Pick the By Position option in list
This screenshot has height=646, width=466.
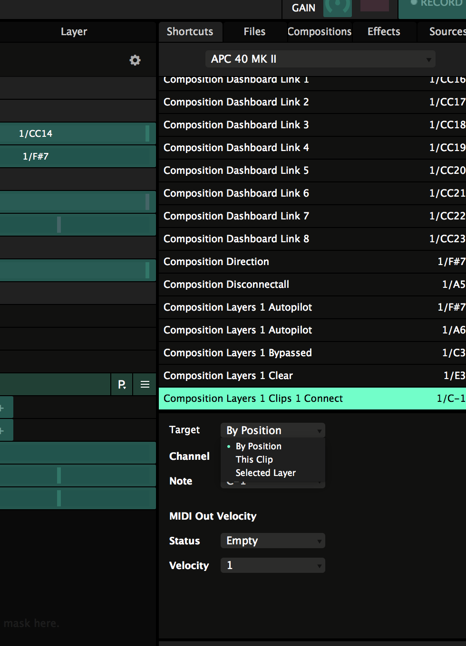coord(258,446)
